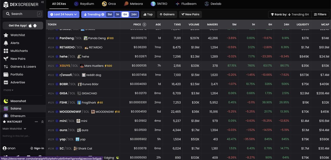Open Multicharts grid icon in sidebar

[6, 51]
